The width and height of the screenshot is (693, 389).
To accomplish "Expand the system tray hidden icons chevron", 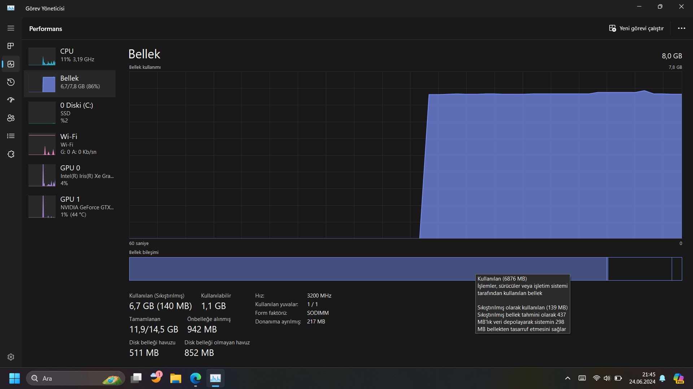I will [x=568, y=378].
